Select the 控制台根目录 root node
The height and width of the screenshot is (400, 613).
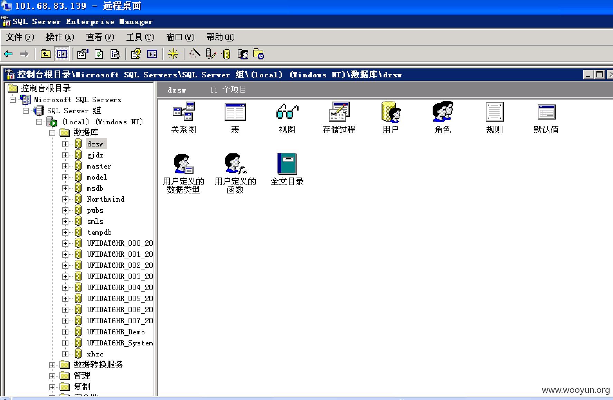pos(46,88)
